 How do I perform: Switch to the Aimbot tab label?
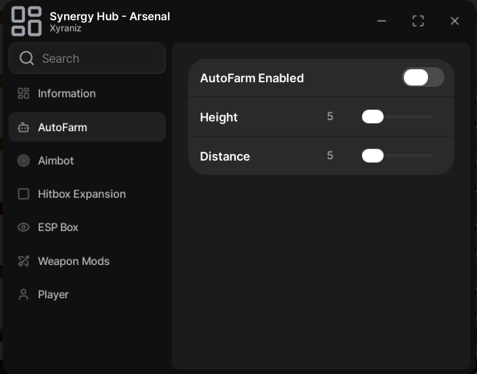coord(56,161)
